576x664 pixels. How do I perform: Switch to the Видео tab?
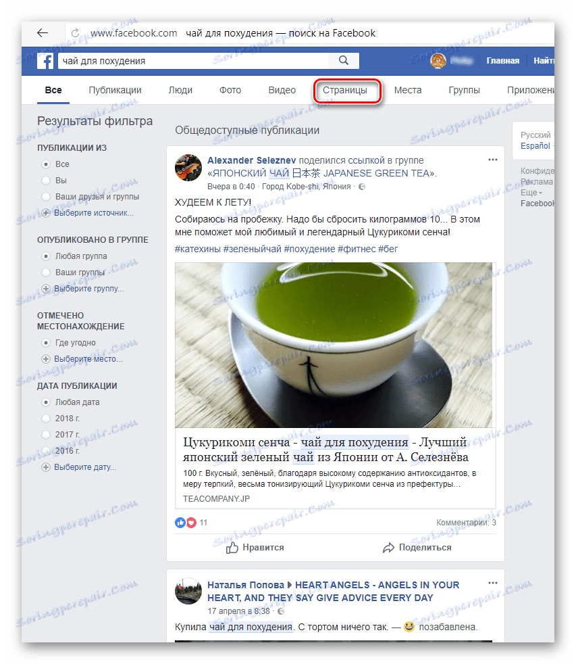282,89
